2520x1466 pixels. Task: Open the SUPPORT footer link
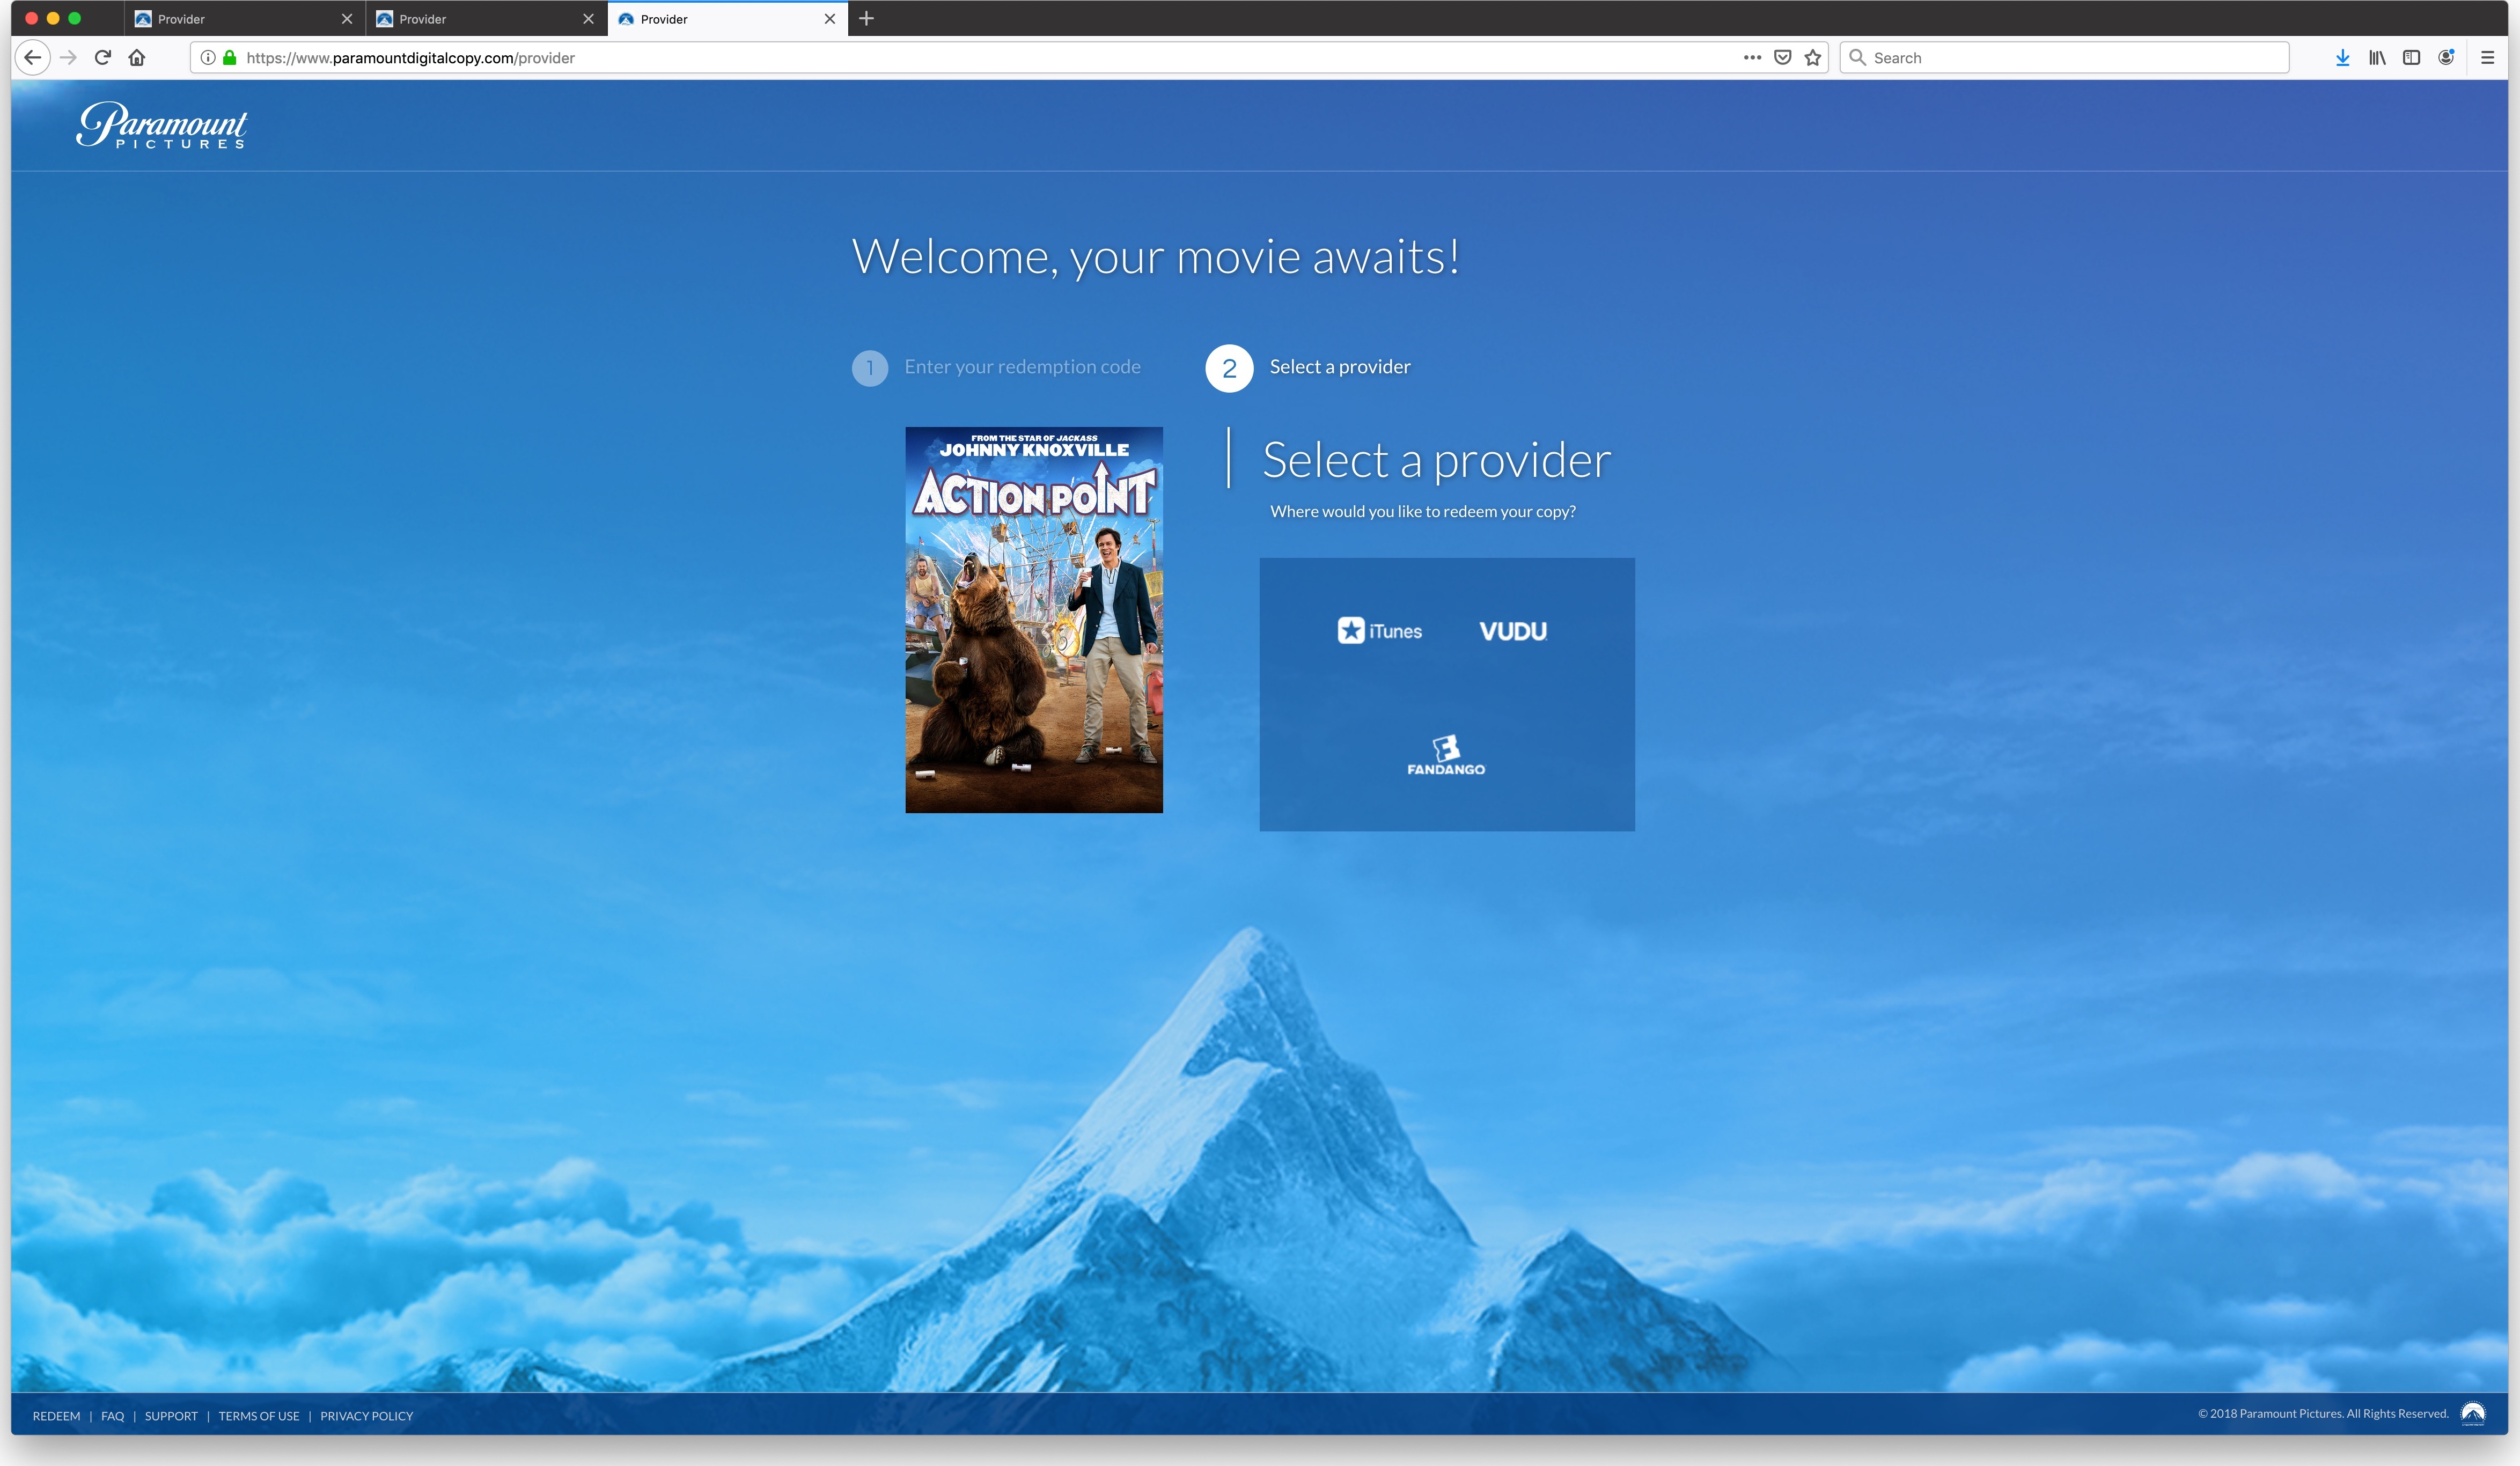point(171,1416)
